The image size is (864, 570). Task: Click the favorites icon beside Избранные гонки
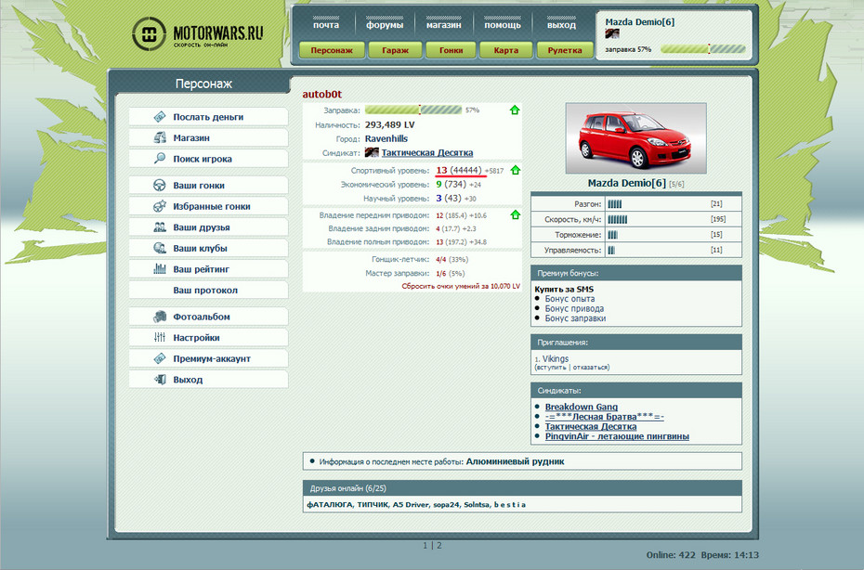pos(159,206)
